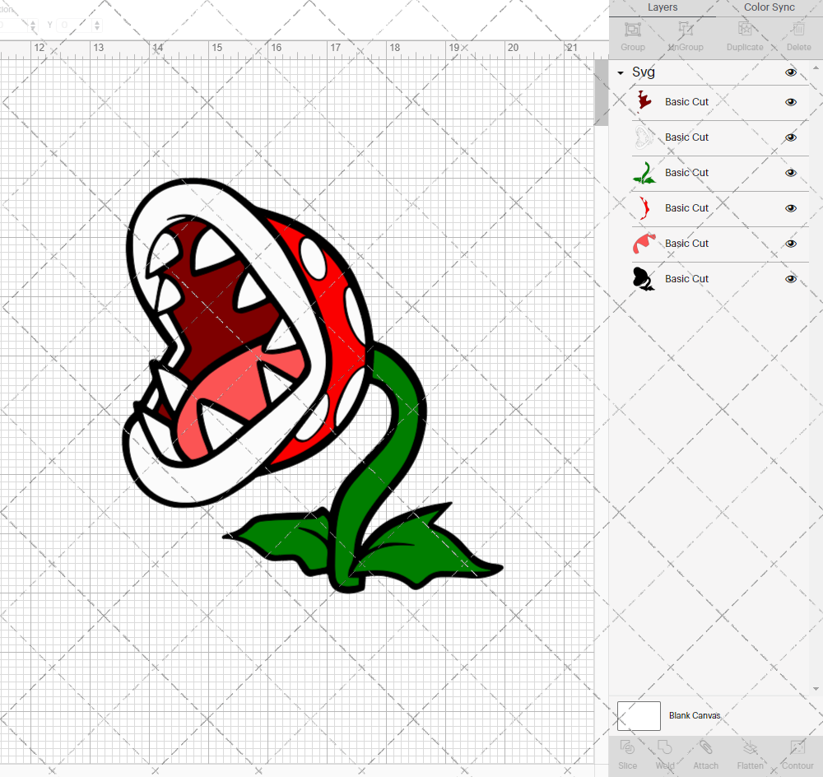The width and height of the screenshot is (823, 777).
Task: Select the pink tongue layer thumbnail
Action: pos(644,243)
